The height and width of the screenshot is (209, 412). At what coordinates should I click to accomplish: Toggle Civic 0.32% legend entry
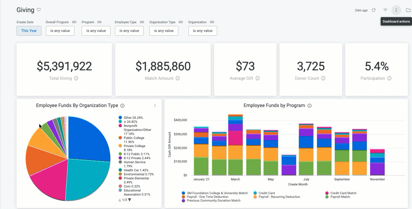(129, 186)
